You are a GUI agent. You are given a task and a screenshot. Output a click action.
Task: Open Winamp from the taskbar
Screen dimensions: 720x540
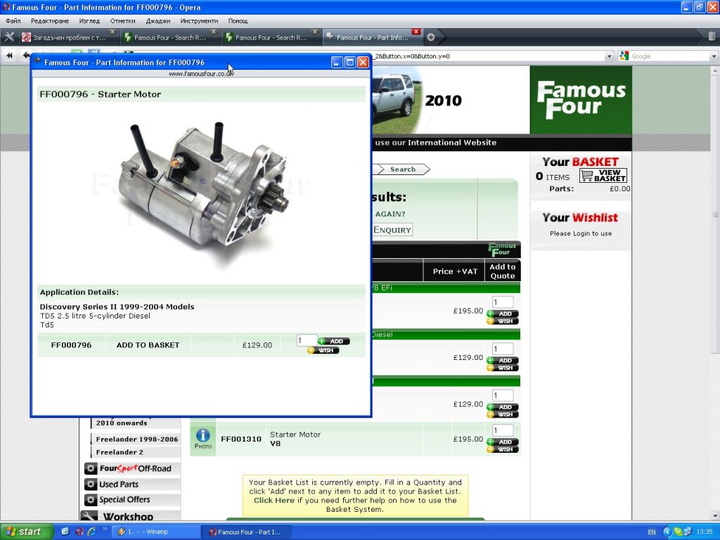(x=155, y=532)
